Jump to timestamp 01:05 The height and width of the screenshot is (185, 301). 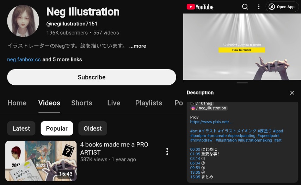[x=195, y=154]
